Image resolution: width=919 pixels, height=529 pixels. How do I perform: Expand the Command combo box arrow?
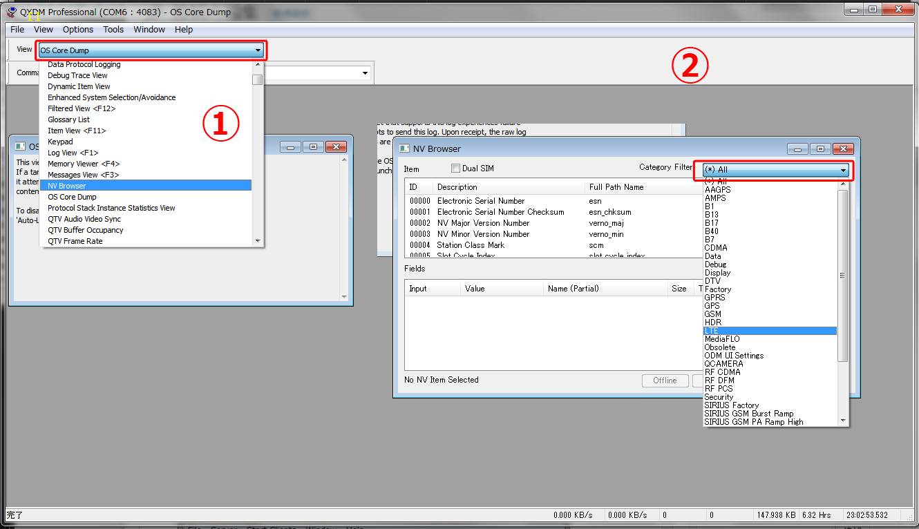point(365,73)
